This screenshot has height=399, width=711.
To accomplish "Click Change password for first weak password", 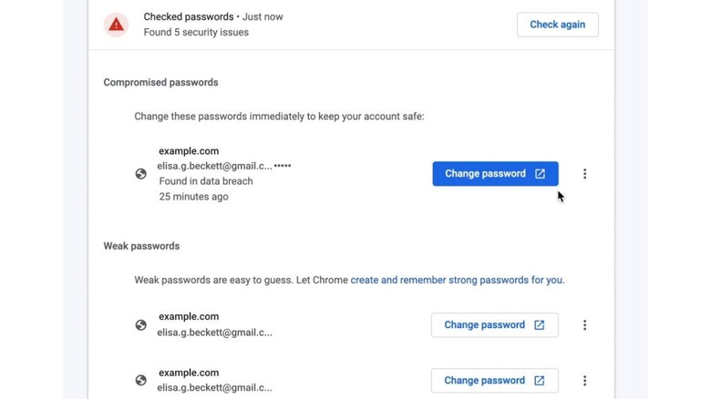I will tap(495, 325).
